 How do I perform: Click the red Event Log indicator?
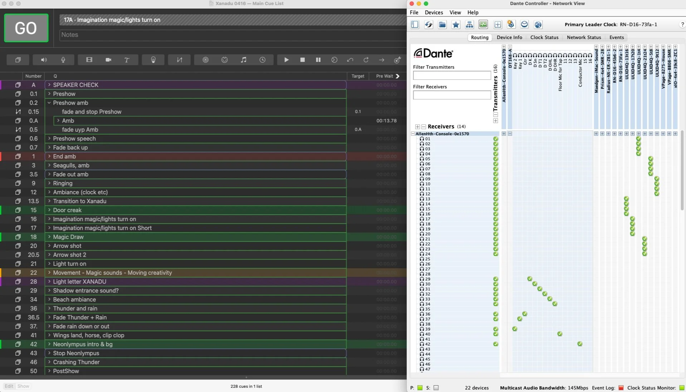click(621, 388)
